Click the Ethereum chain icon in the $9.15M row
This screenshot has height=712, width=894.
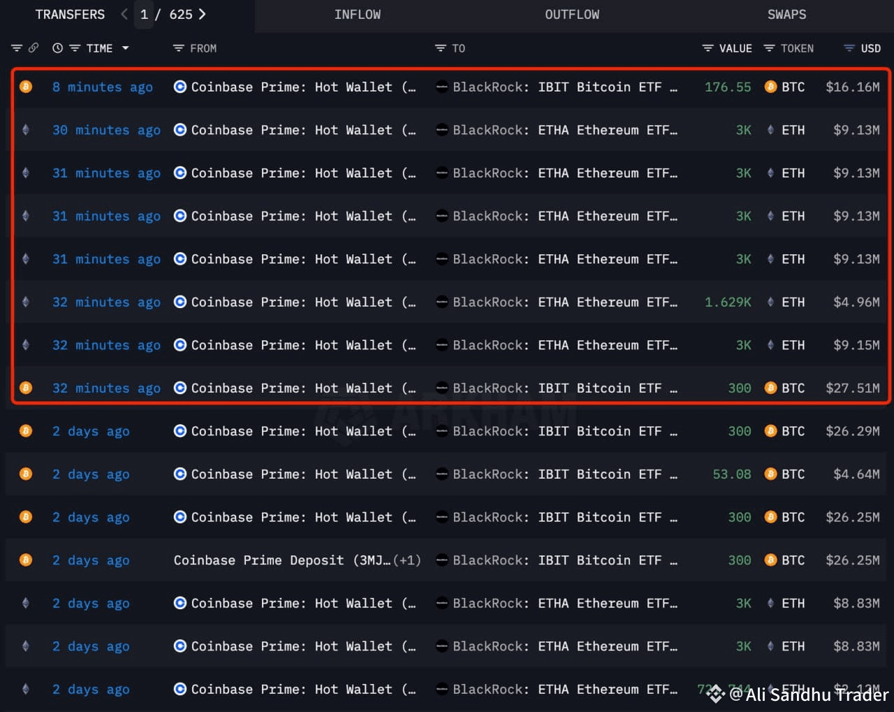click(x=26, y=345)
